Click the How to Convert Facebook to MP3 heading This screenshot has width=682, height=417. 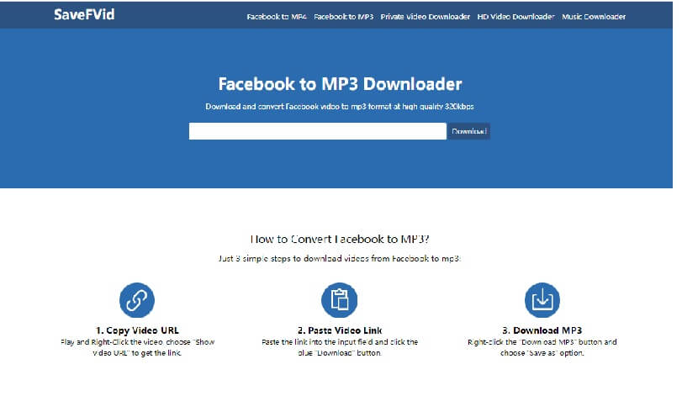[x=340, y=239]
